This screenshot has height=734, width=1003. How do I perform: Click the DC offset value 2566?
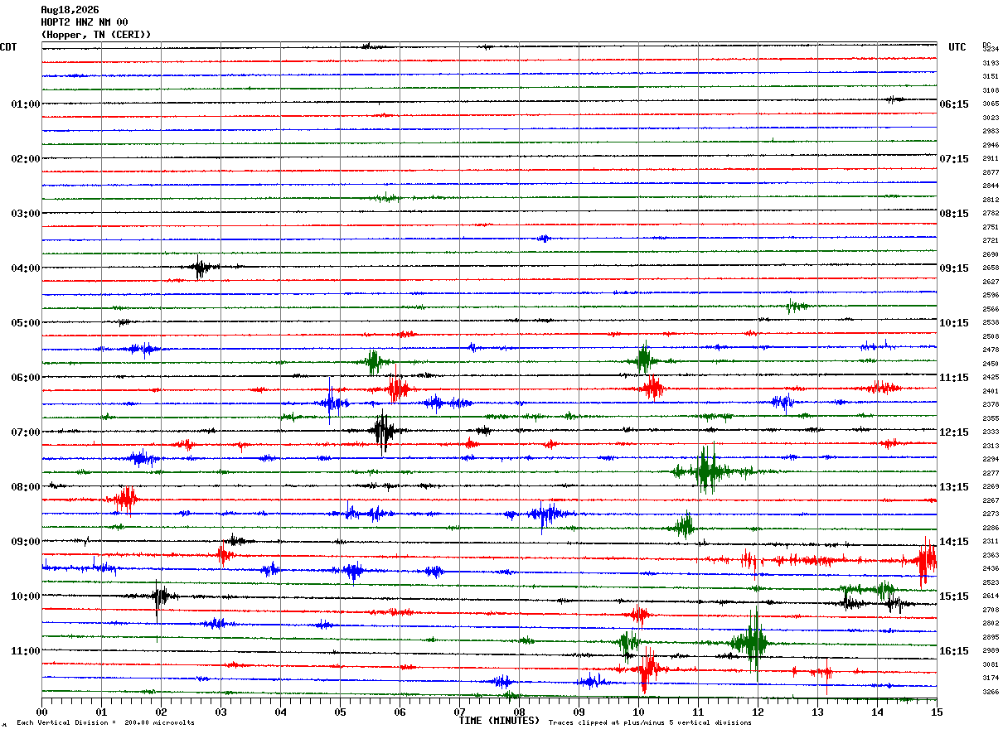tap(991, 309)
